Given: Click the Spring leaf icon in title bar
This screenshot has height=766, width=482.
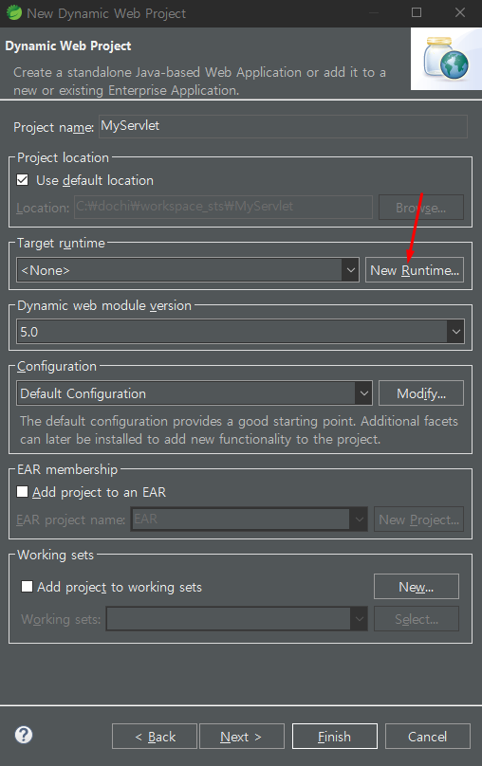Looking at the screenshot, I should point(13,12).
